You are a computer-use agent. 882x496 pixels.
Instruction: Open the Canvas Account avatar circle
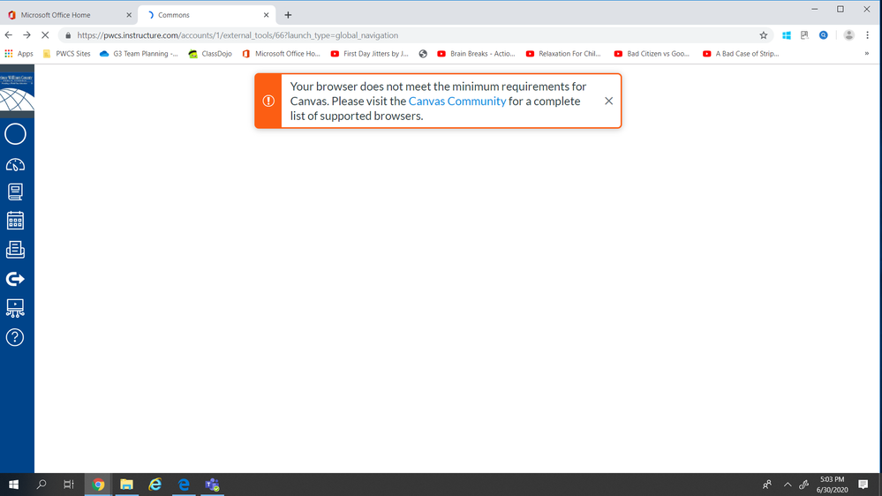pyautogui.click(x=15, y=134)
